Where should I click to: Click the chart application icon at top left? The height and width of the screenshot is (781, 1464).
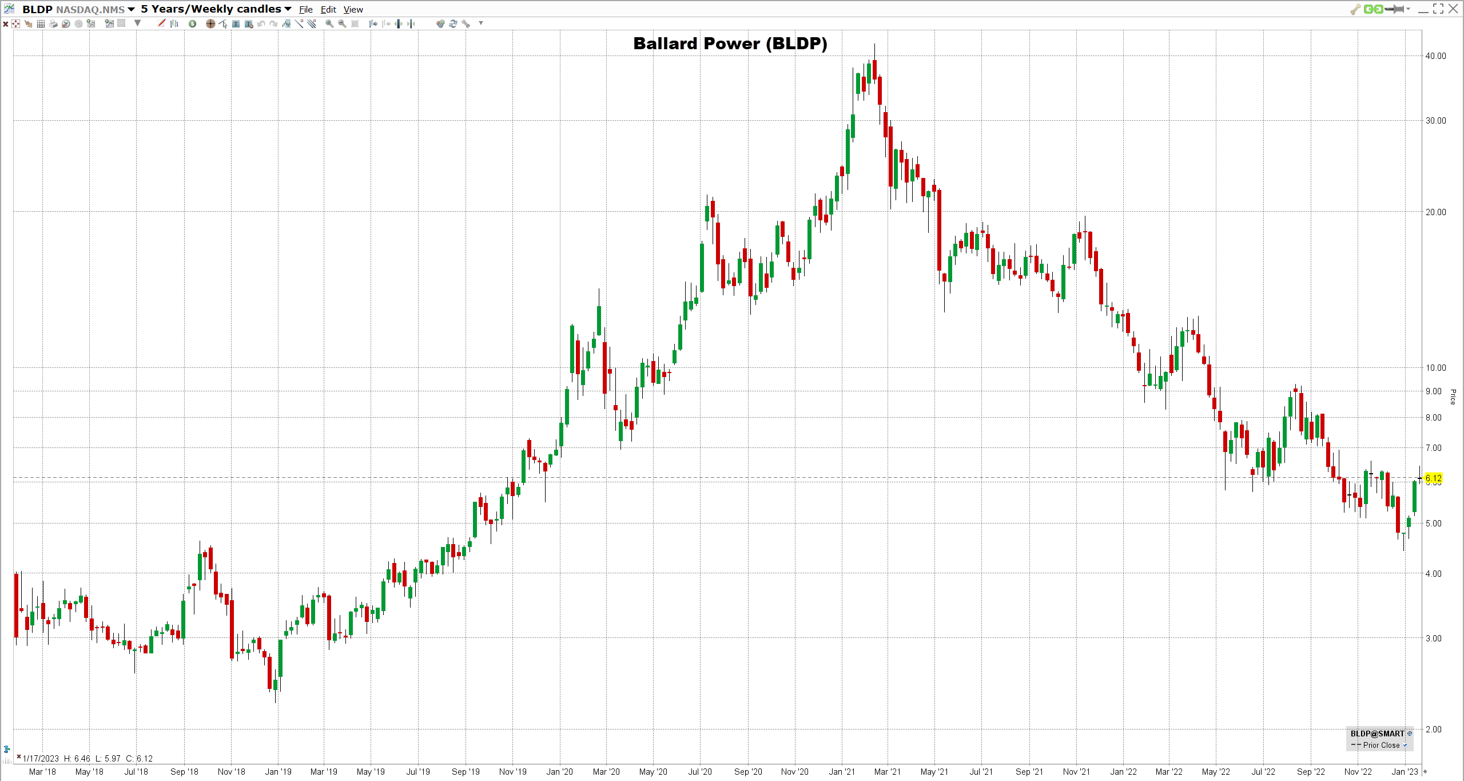click(x=10, y=9)
